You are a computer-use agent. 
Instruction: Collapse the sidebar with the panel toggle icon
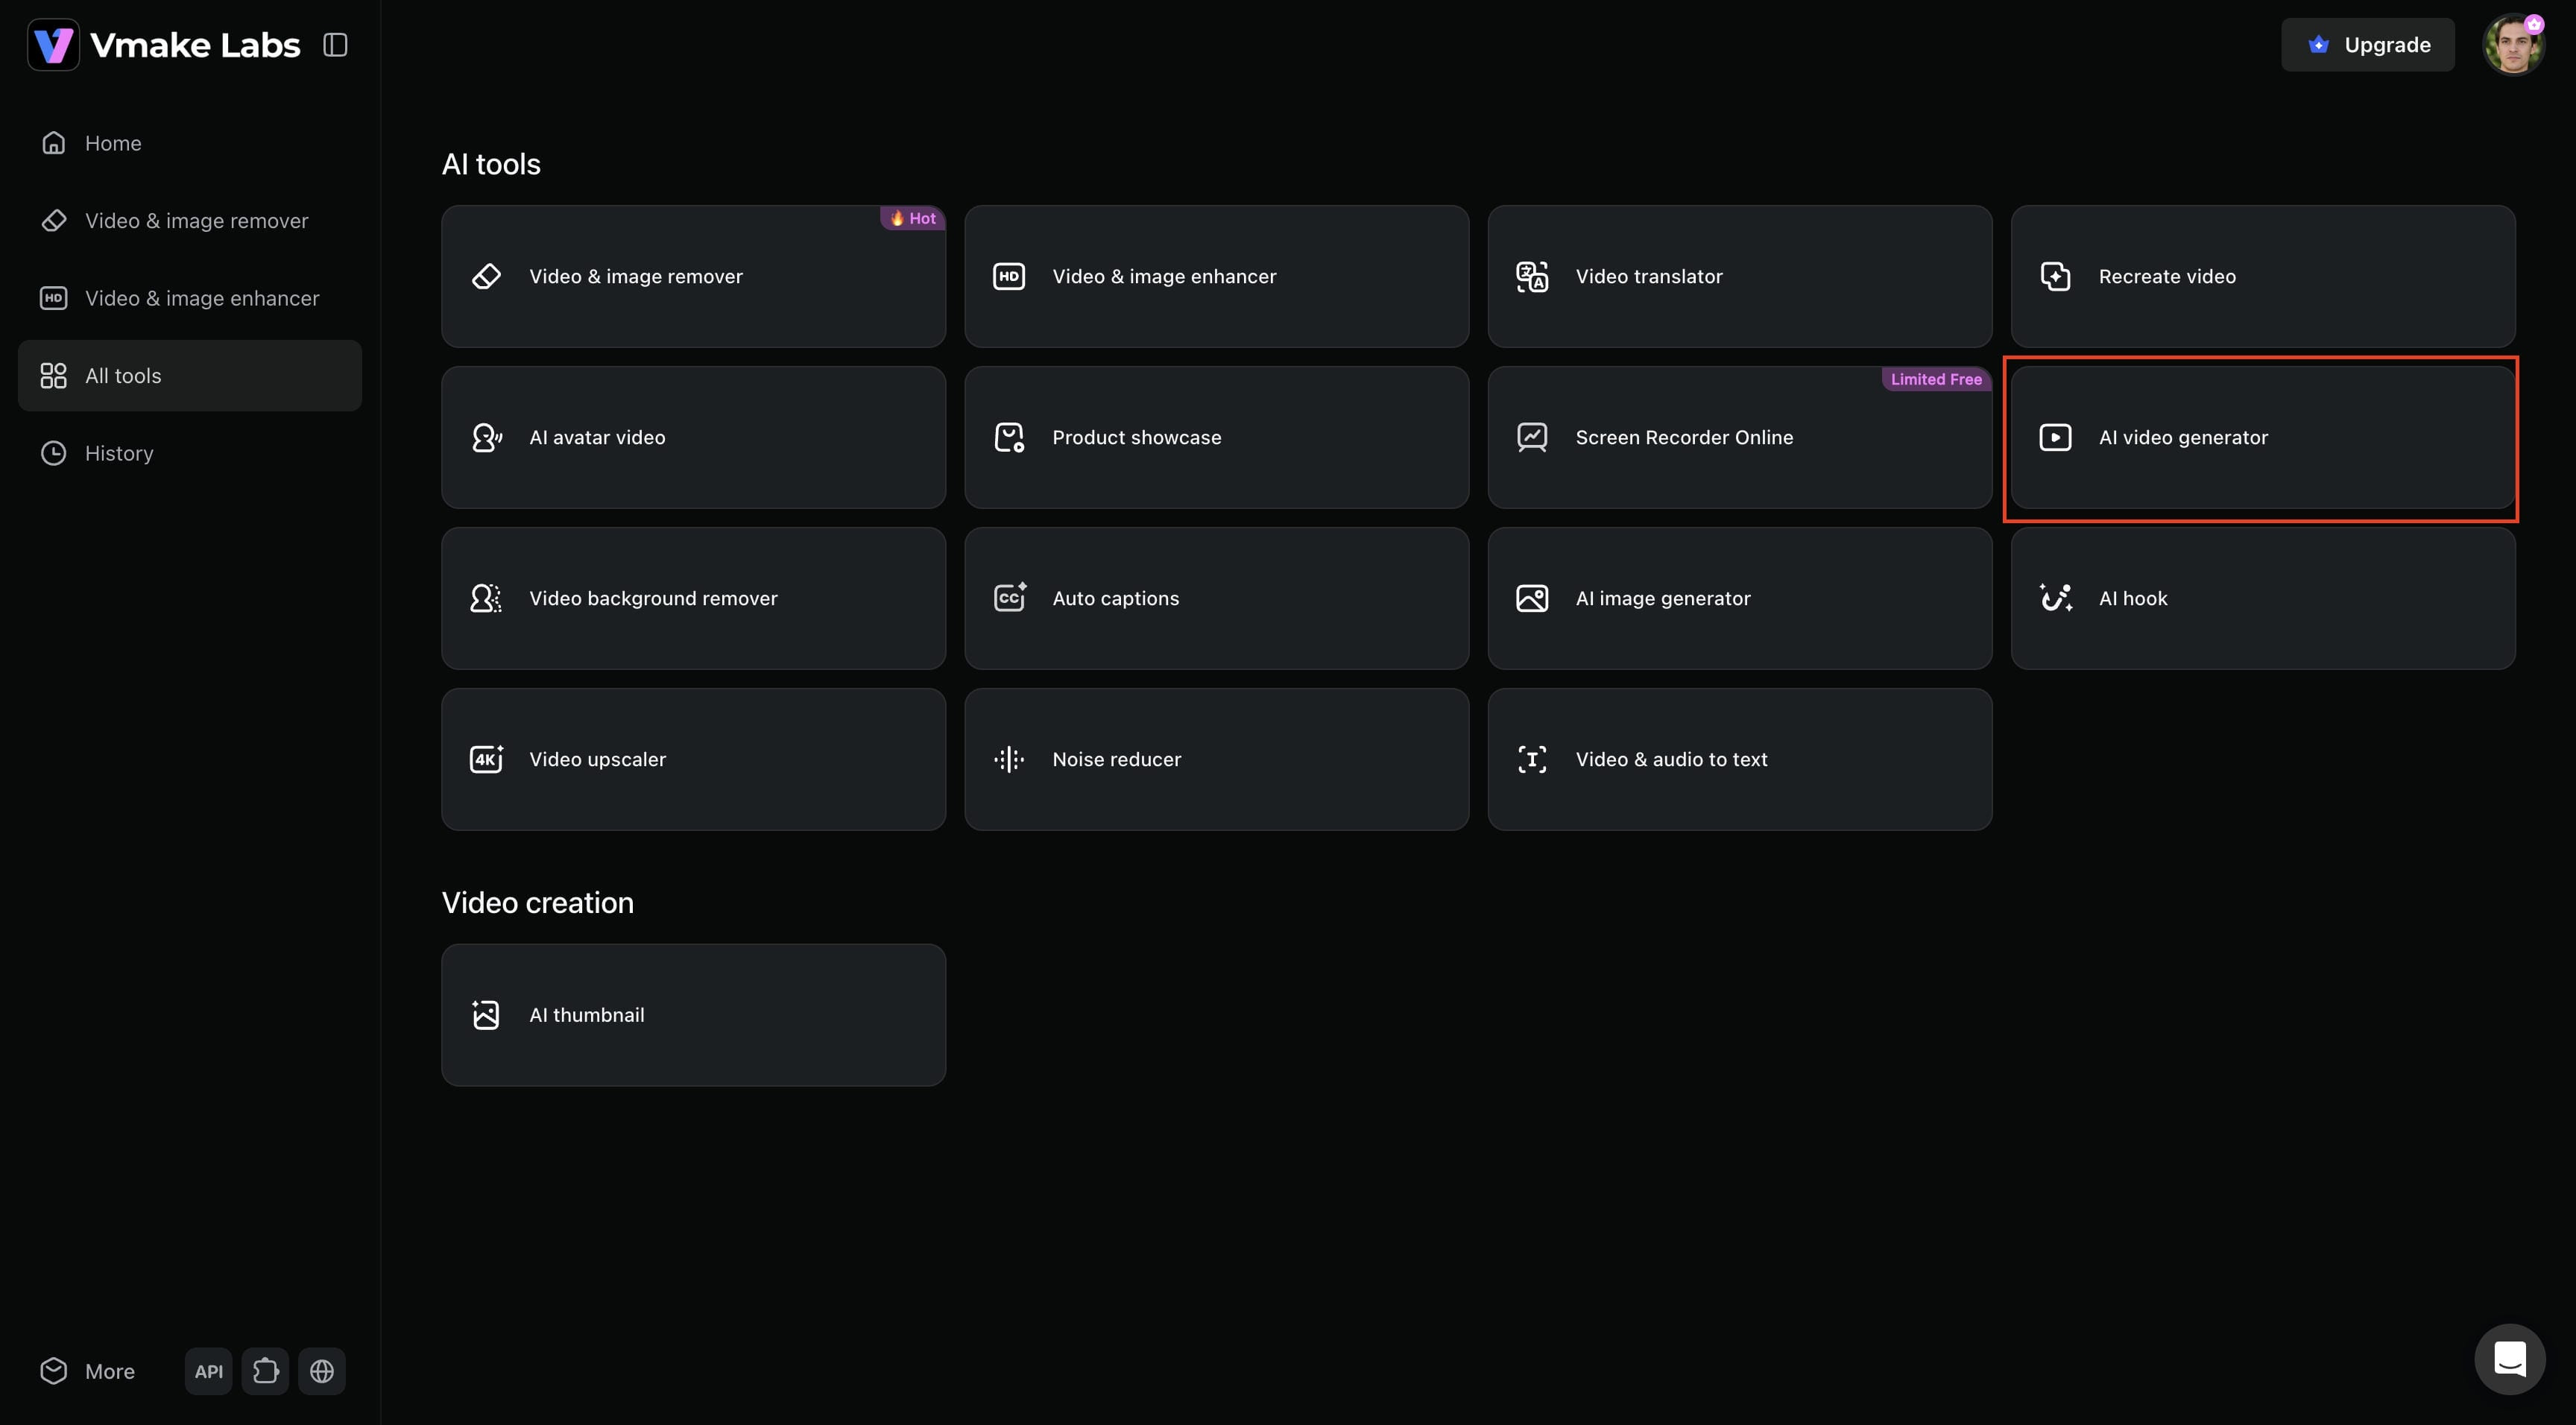tap(335, 45)
